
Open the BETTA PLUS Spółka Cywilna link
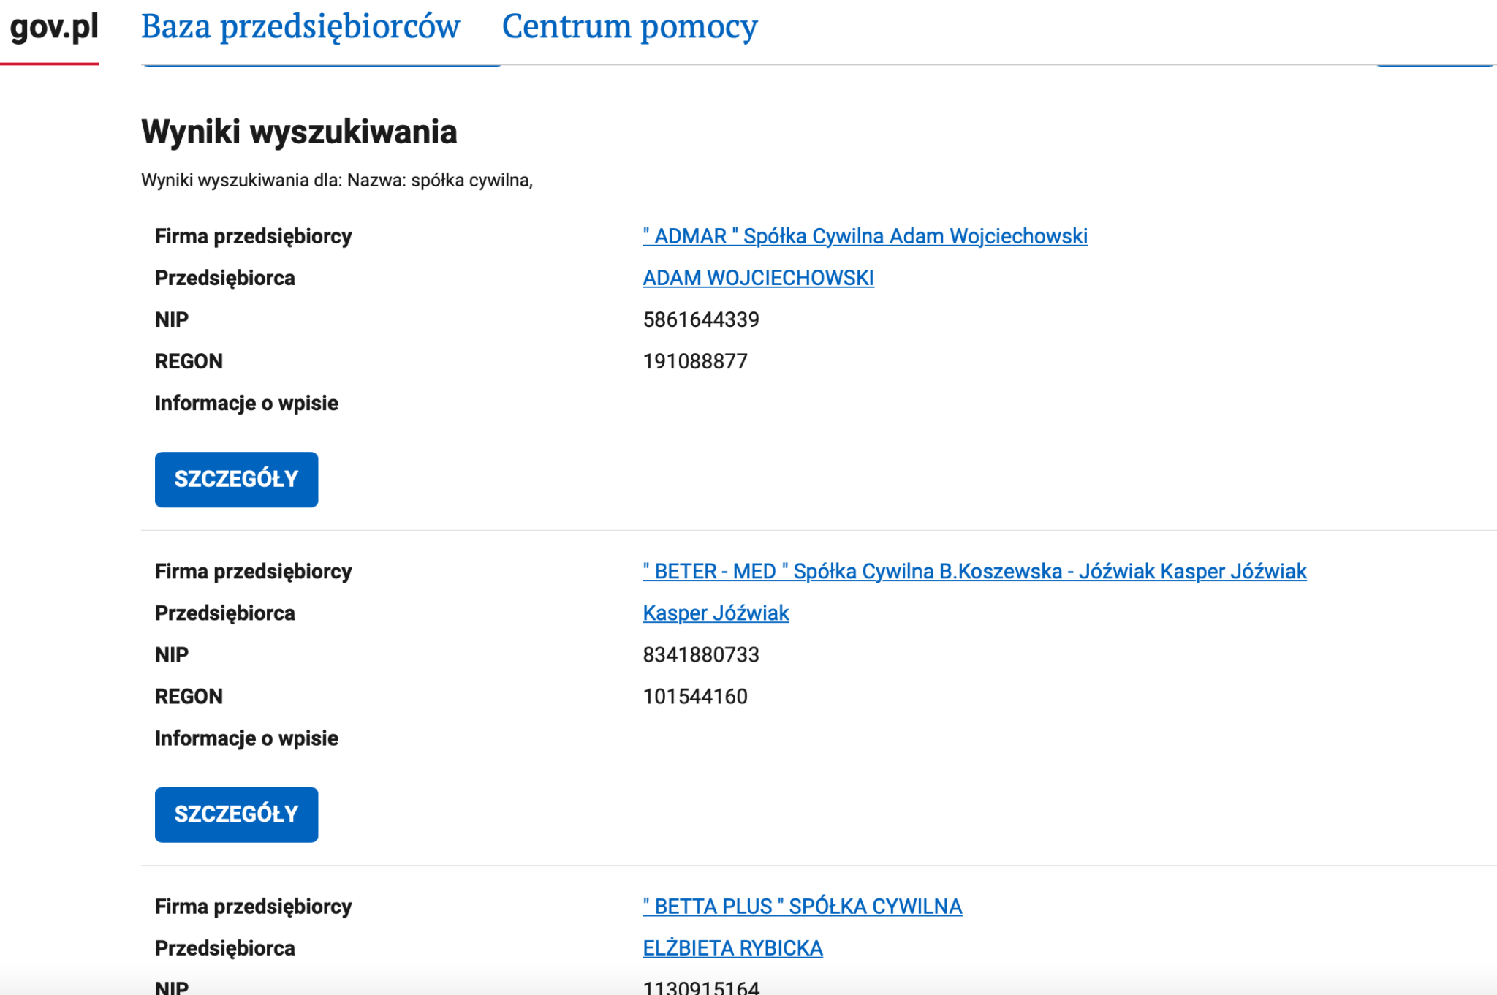pyautogui.click(x=802, y=906)
